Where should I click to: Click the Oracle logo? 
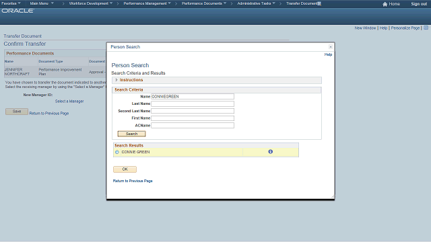(18, 11)
